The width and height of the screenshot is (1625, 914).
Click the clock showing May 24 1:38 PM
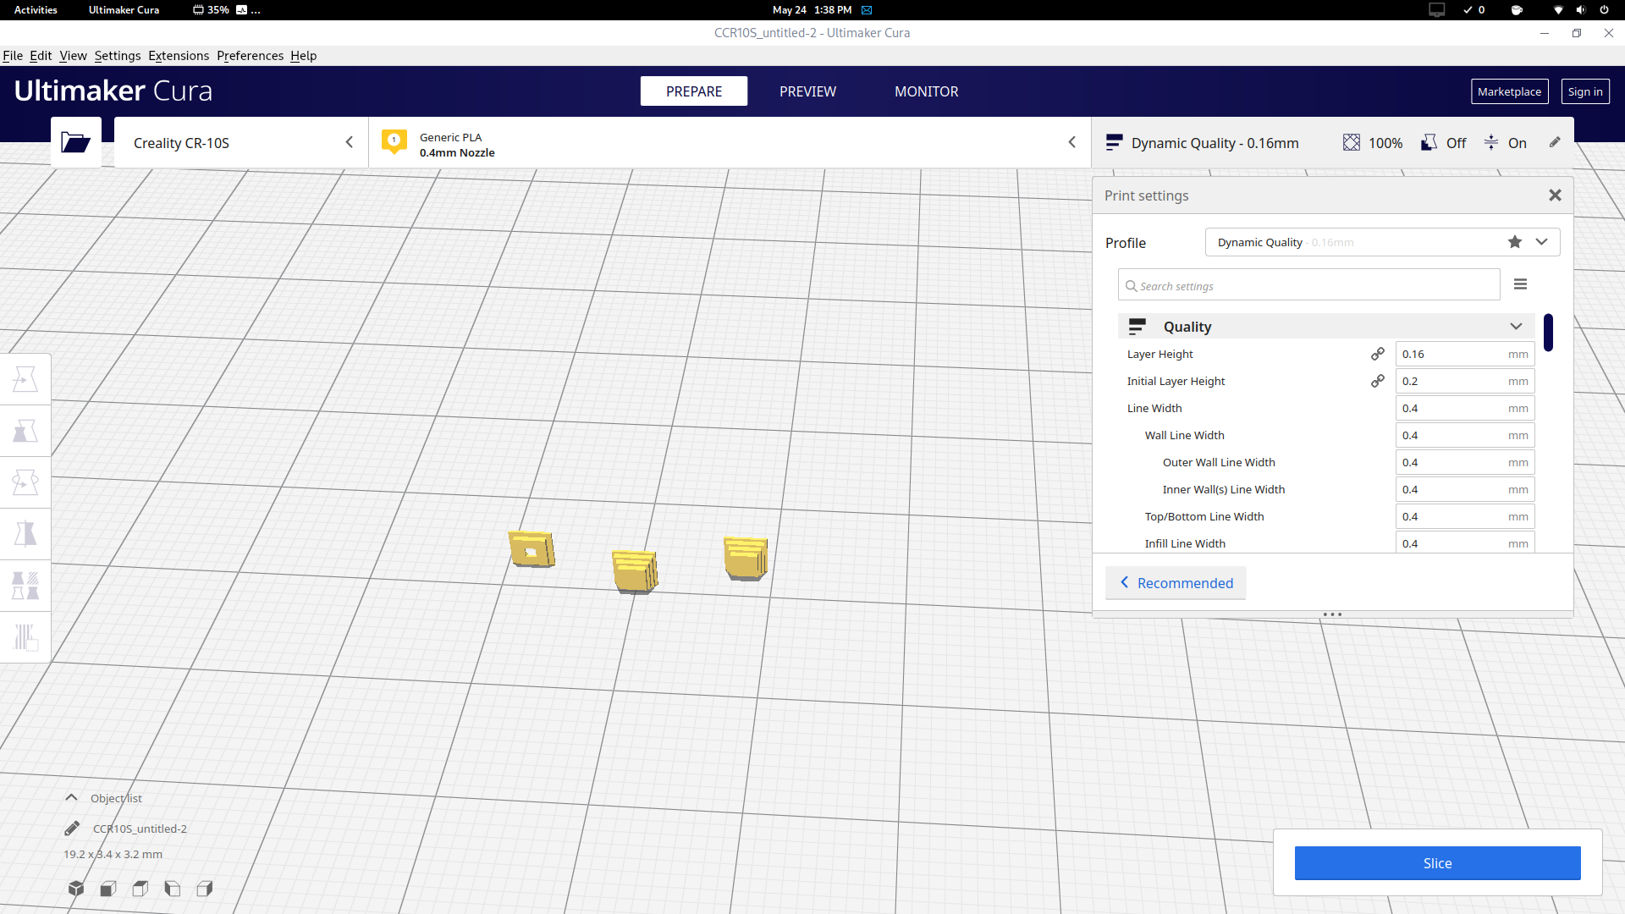tap(812, 10)
